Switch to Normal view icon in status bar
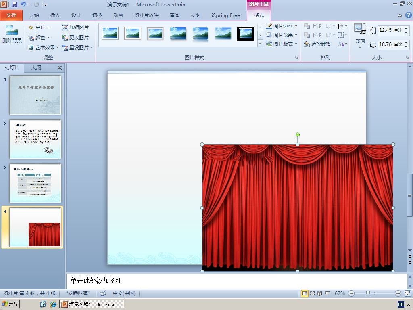This screenshot has width=413, height=310. pos(305,293)
